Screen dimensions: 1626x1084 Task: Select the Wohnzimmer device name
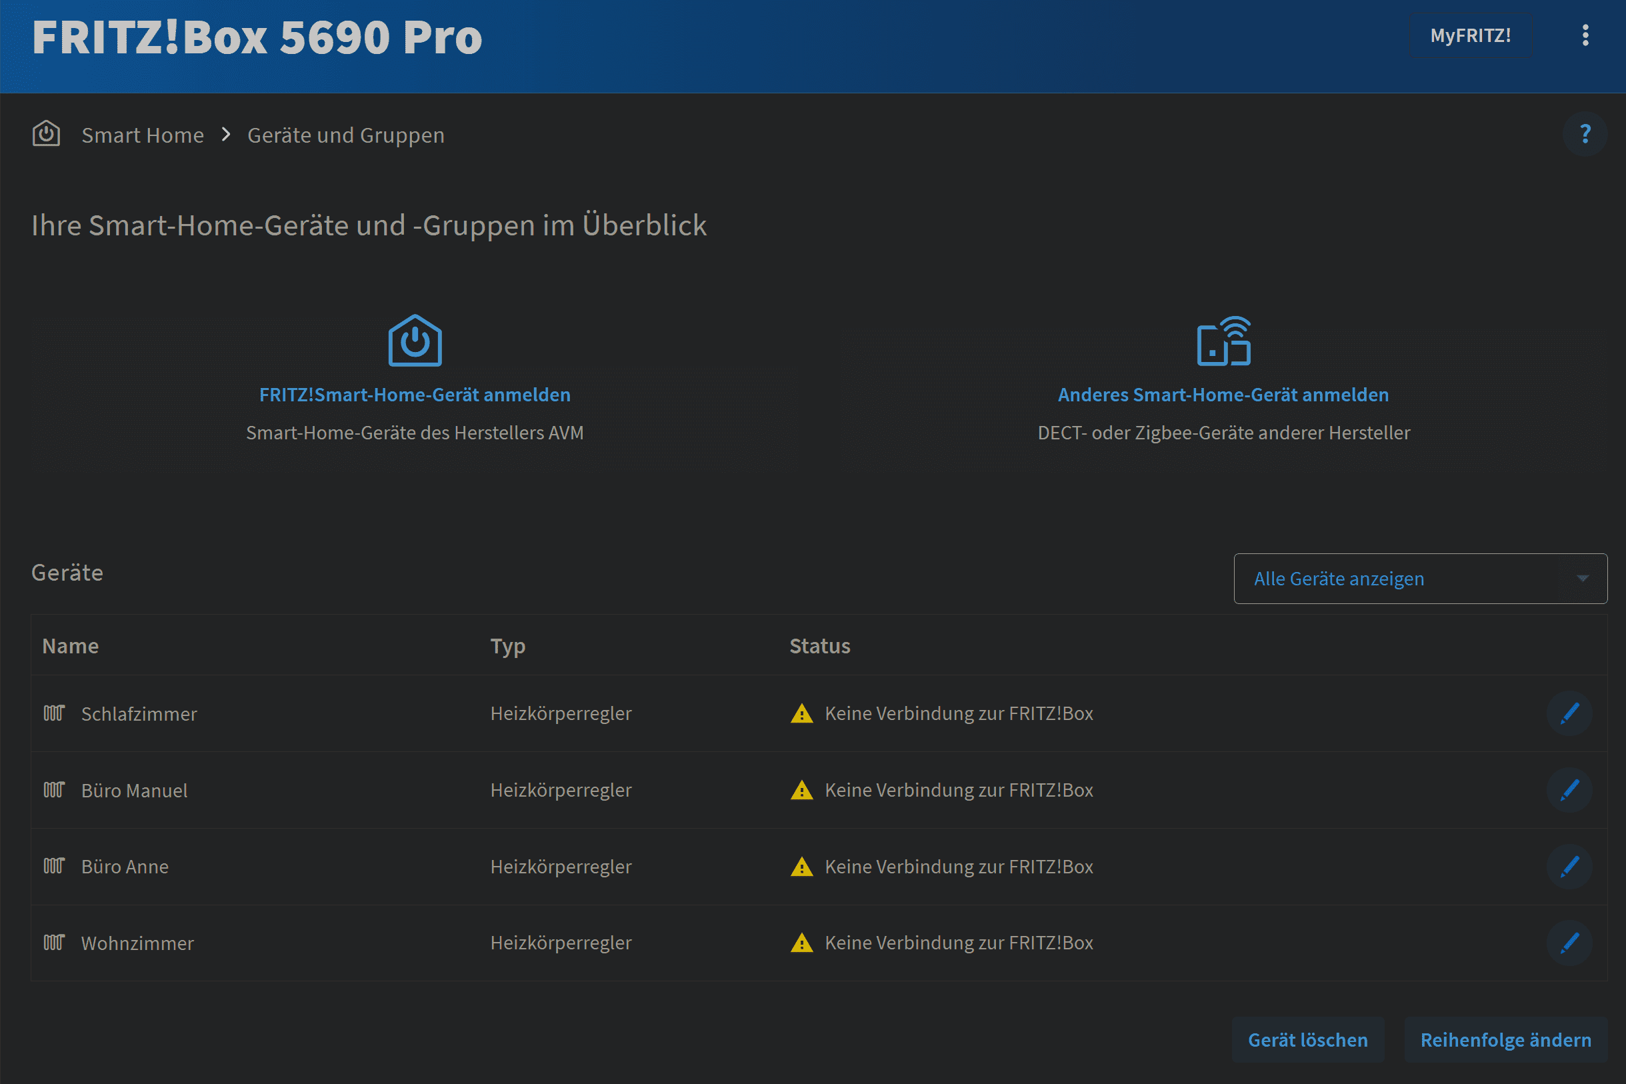click(137, 943)
